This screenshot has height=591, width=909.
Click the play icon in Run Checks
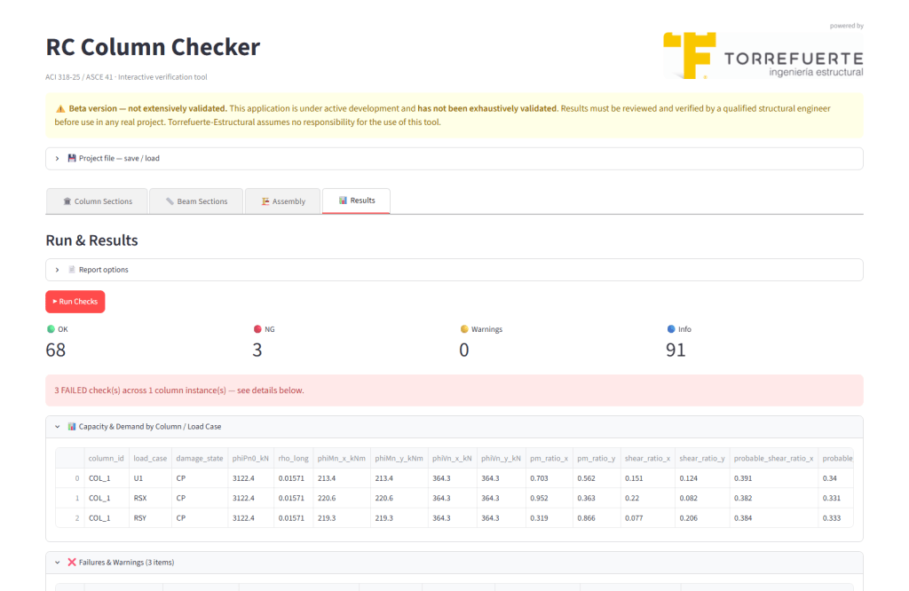(55, 302)
